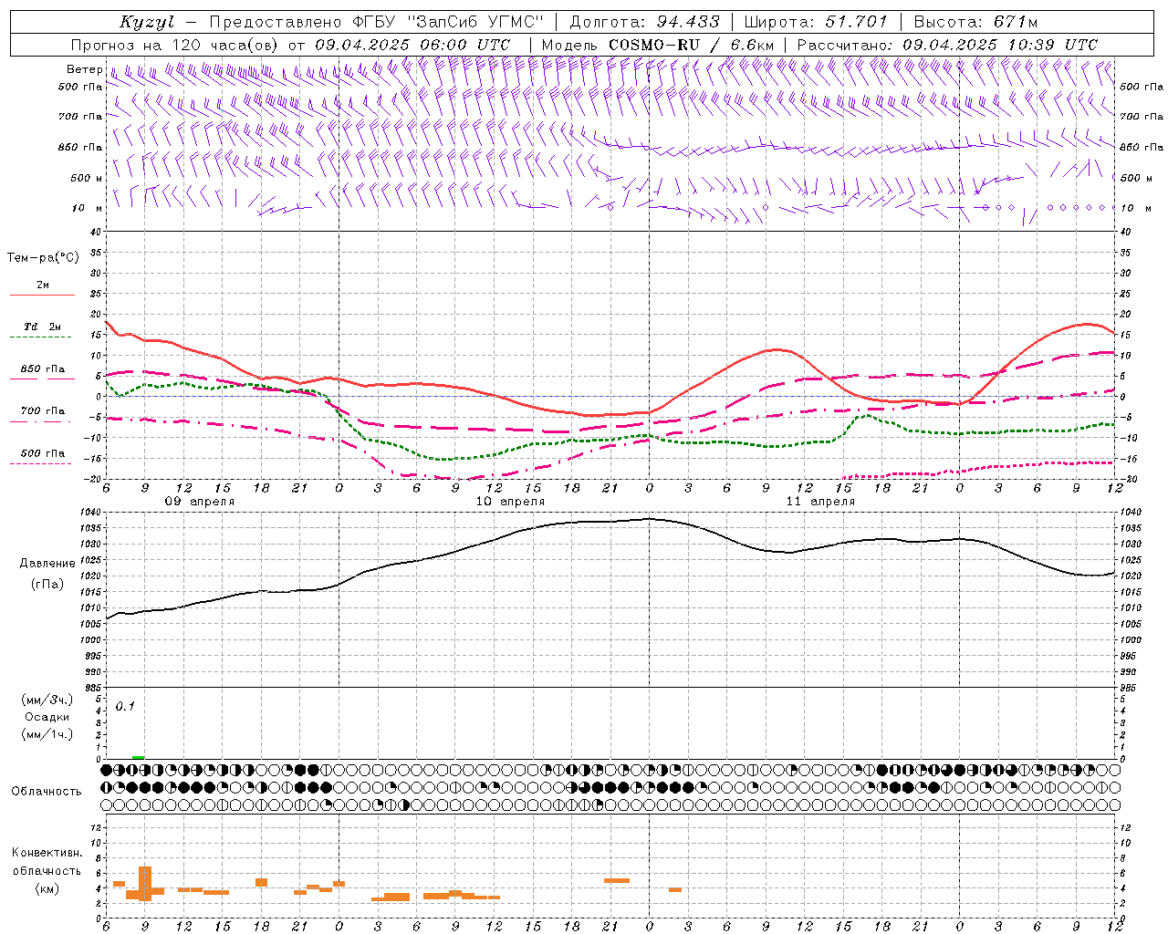This screenshot has width=1168, height=934.
Task: Click the "09 апреля" date label
Action: (200, 502)
